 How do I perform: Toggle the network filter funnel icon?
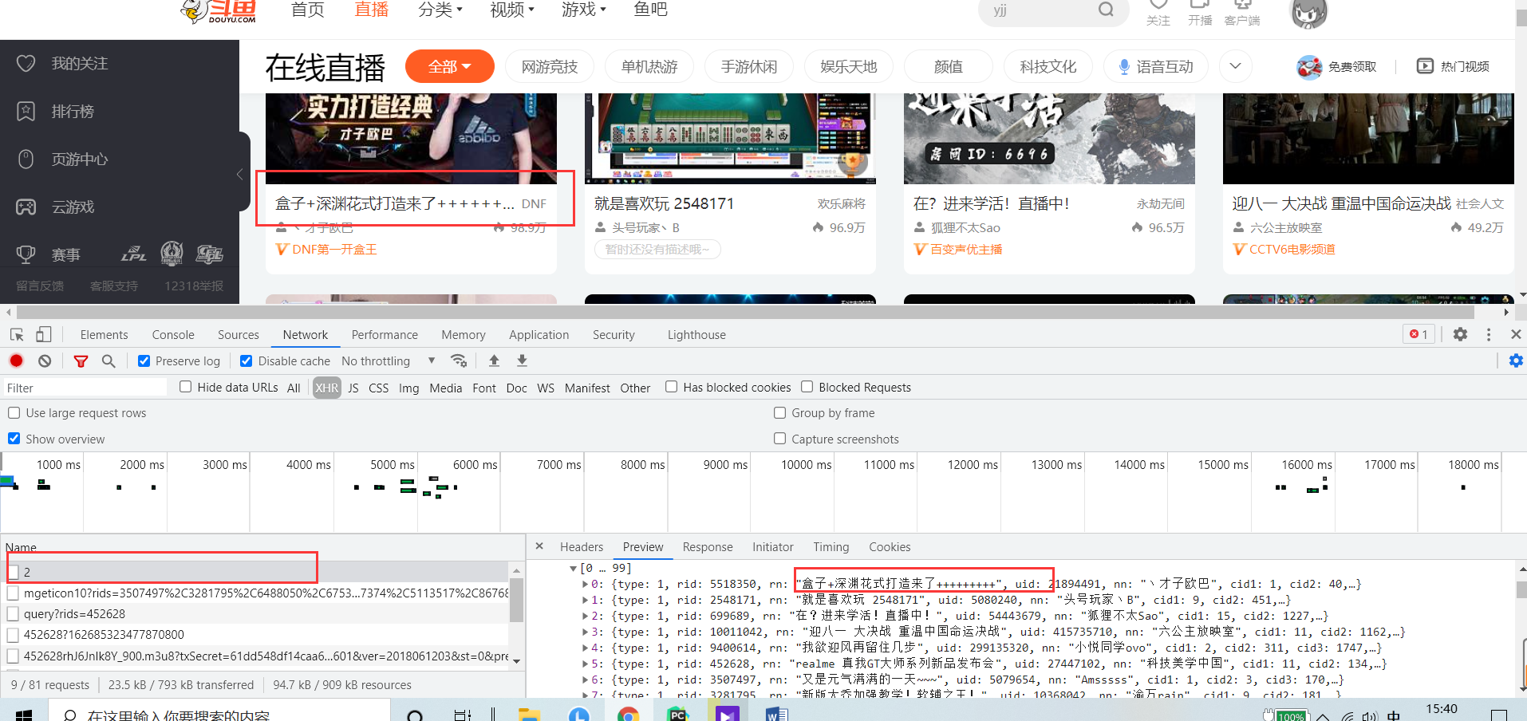[x=81, y=361]
